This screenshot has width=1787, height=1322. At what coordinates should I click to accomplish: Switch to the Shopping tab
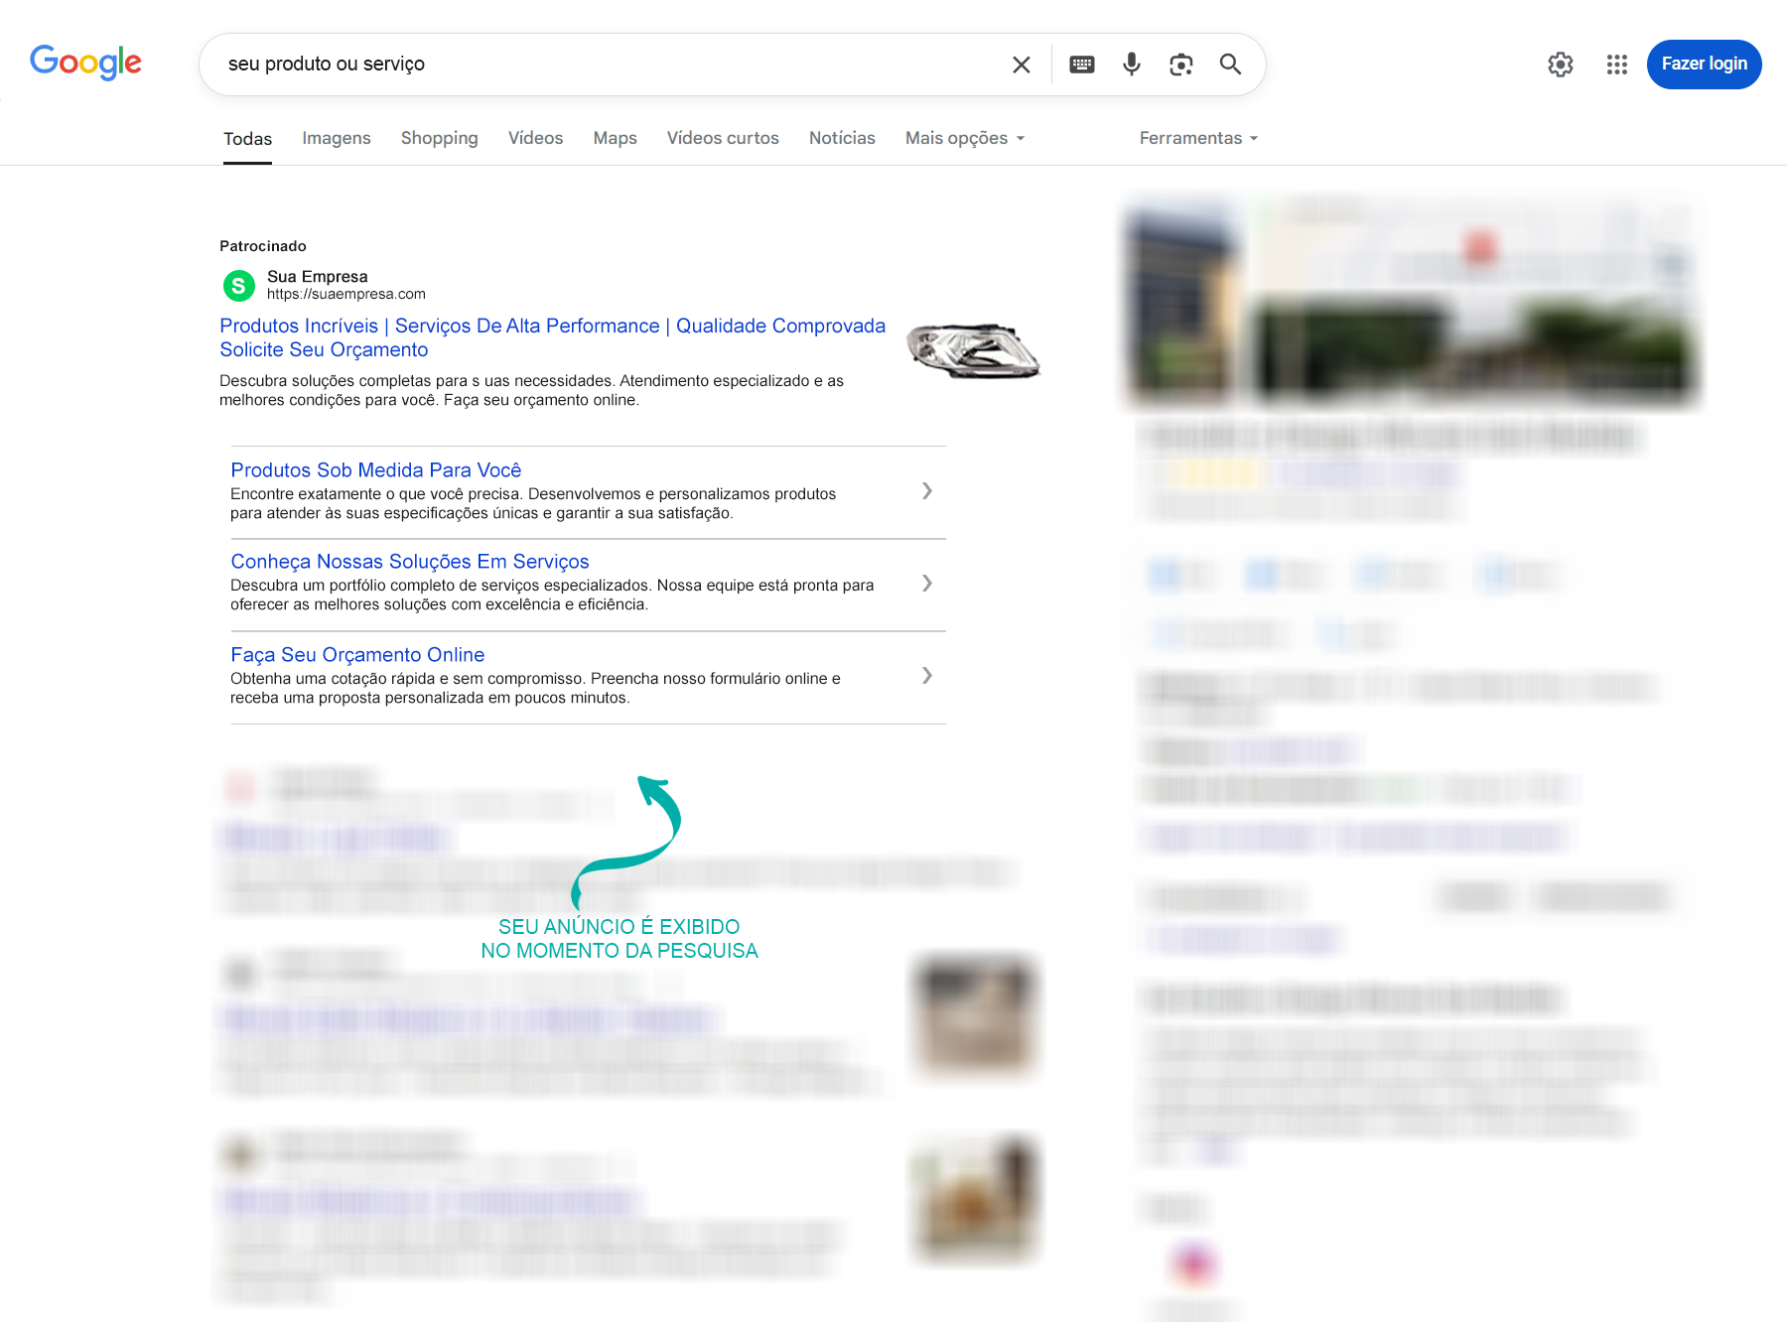pyautogui.click(x=439, y=138)
